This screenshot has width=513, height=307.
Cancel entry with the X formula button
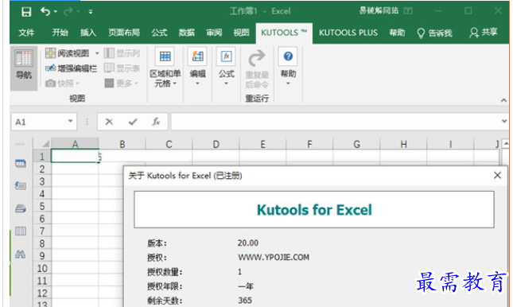click(109, 122)
